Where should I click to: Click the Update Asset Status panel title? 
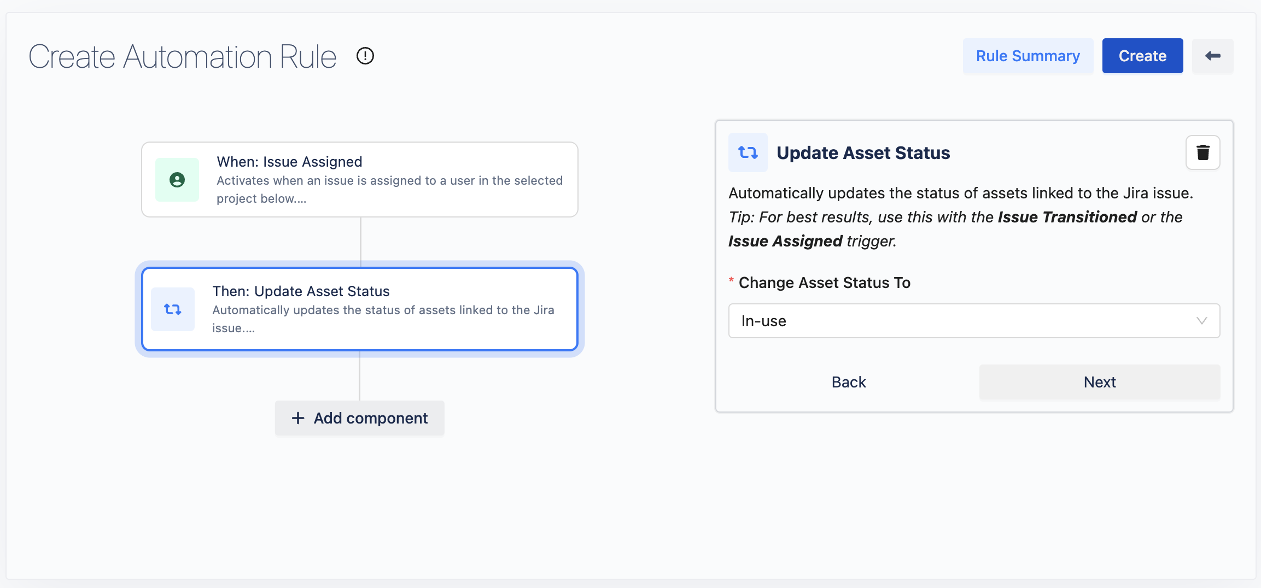tap(863, 153)
